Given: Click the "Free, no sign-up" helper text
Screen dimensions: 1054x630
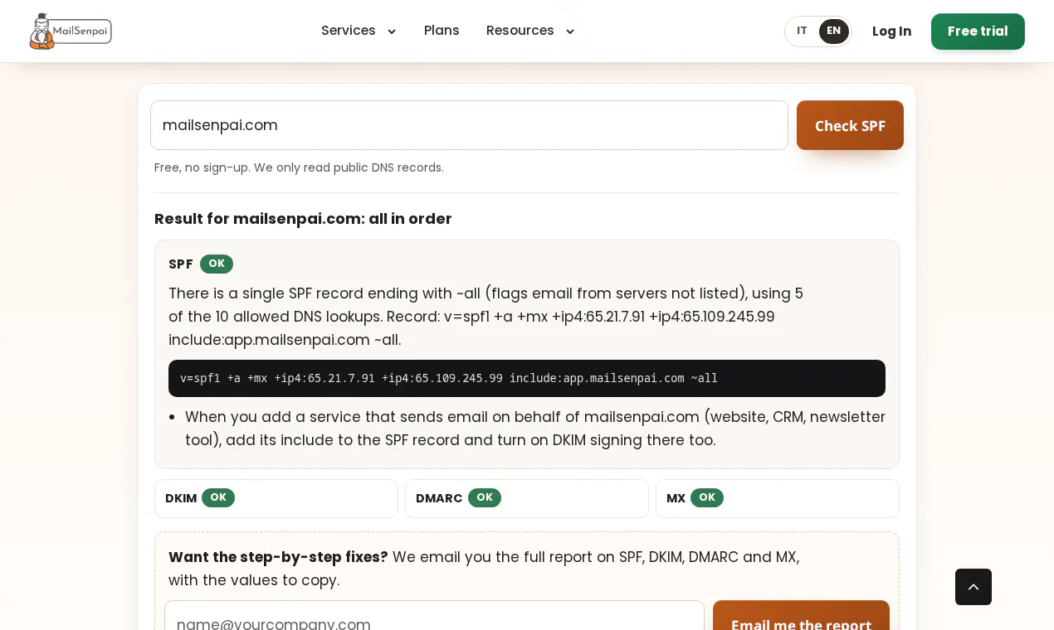Looking at the screenshot, I should point(299,167).
